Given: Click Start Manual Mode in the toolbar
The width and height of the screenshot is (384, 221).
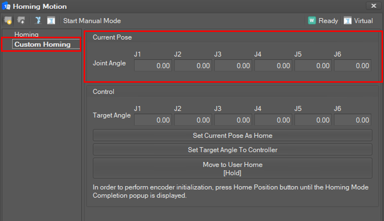Looking at the screenshot, I should (92, 21).
